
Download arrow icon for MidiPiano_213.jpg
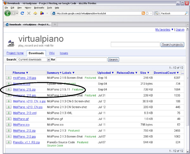pyautogui.click(x=9, y=137)
